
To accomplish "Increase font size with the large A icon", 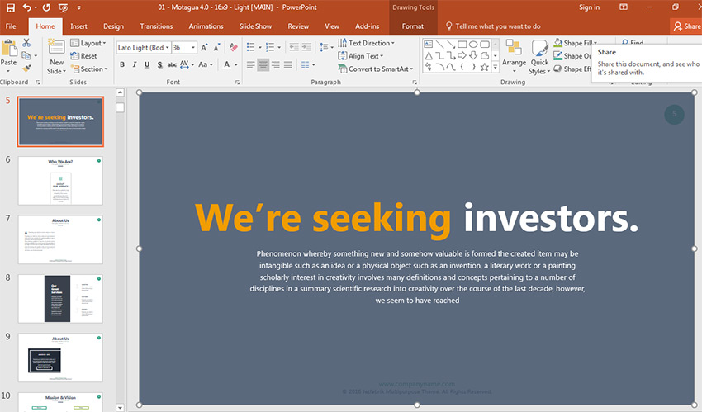I will pos(204,47).
